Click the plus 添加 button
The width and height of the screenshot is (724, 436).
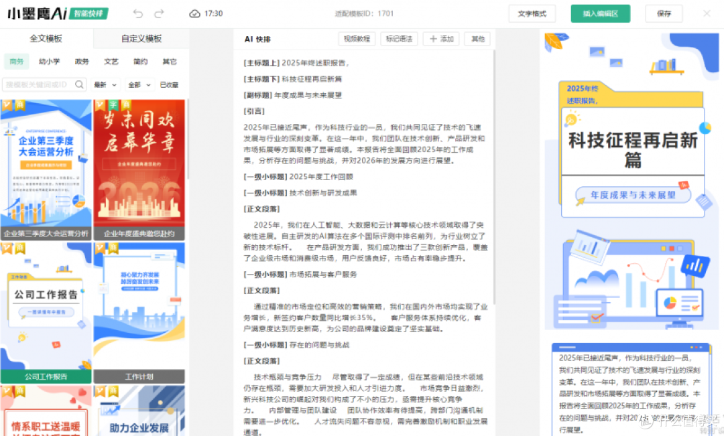click(x=441, y=39)
